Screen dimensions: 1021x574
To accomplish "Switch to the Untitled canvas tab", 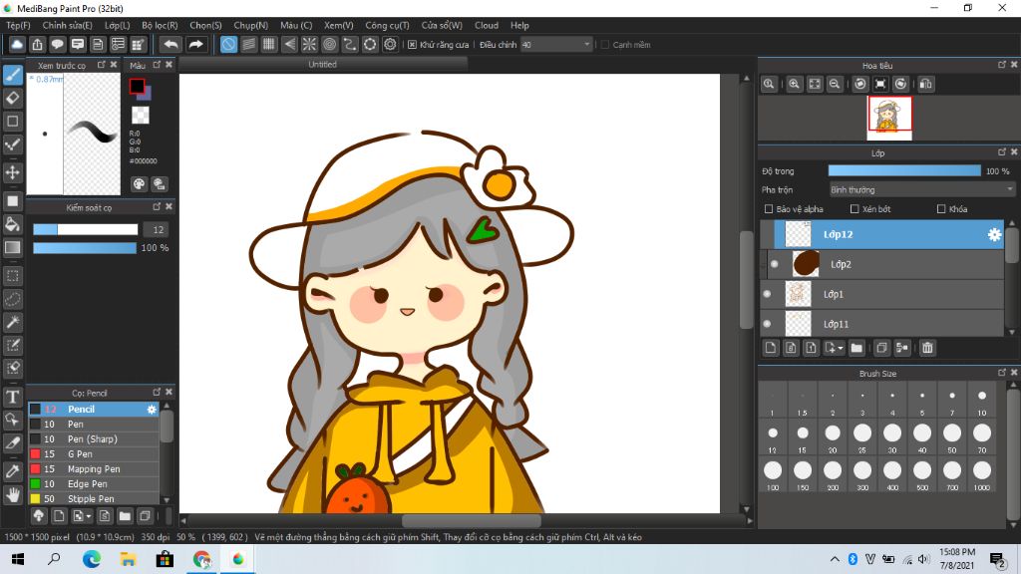I will tap(323, 65).
